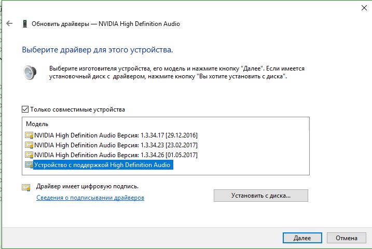
Task: Select Устройство с поддержкой High Definition Audio
Action: 102,165
